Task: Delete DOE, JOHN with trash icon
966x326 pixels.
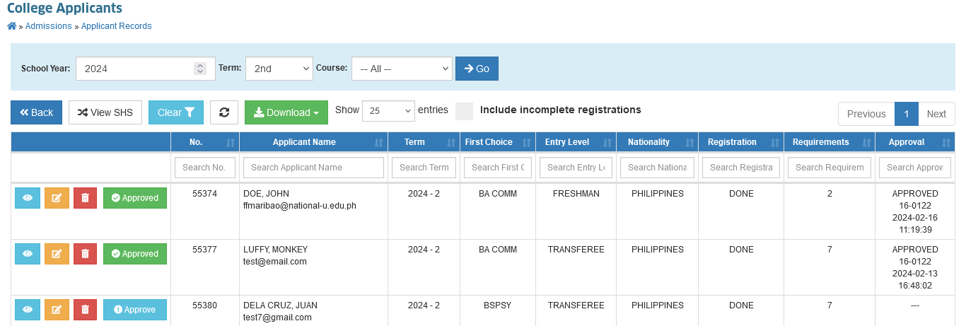Action: (85, 198)
